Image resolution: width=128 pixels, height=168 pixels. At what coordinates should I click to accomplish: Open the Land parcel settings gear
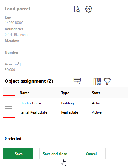[x=89, y=9]
